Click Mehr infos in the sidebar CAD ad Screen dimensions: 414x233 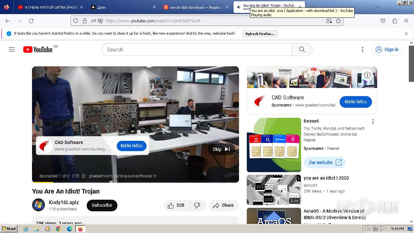pos(356,102)
